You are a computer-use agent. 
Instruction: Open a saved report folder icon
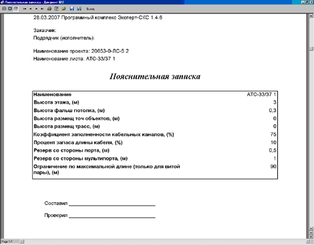click(63, 9)
